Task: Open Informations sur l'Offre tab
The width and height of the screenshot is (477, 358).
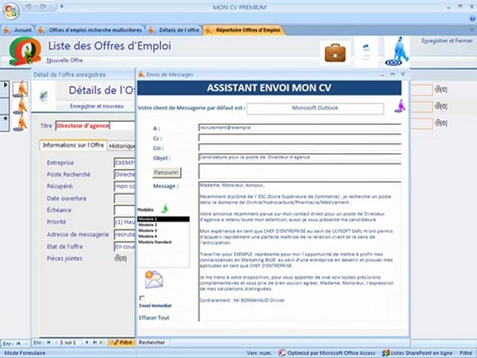Action: (74, 145)
